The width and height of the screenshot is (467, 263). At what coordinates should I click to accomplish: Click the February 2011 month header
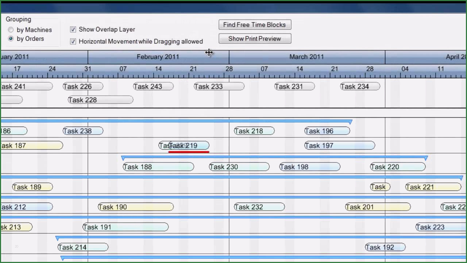[x=158, y=57]
